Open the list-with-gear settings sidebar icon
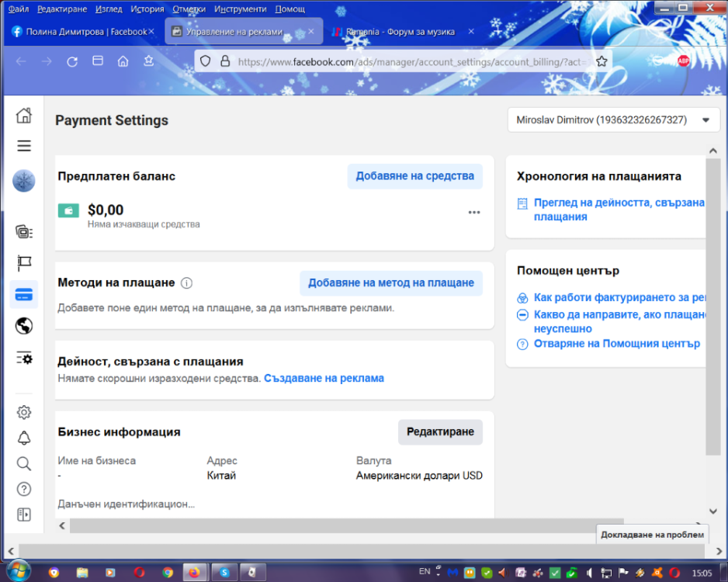The image size is (728, 582). [24, 359]
